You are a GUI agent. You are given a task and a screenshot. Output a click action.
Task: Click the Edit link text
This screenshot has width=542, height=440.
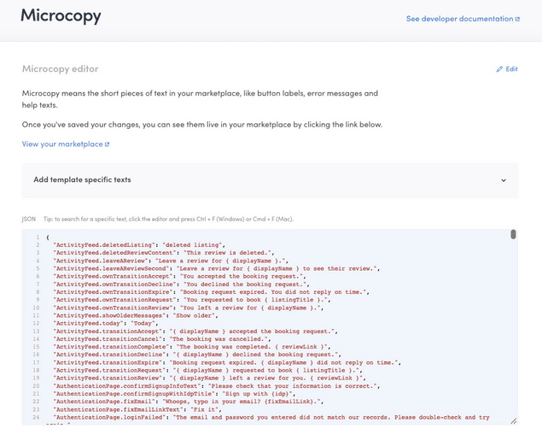coord(511,69)
